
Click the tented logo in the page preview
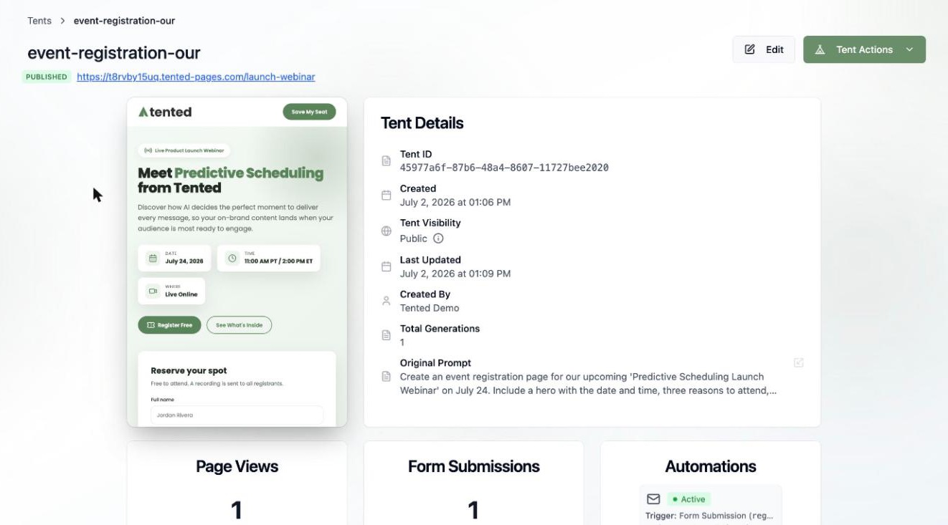(165, 112)
